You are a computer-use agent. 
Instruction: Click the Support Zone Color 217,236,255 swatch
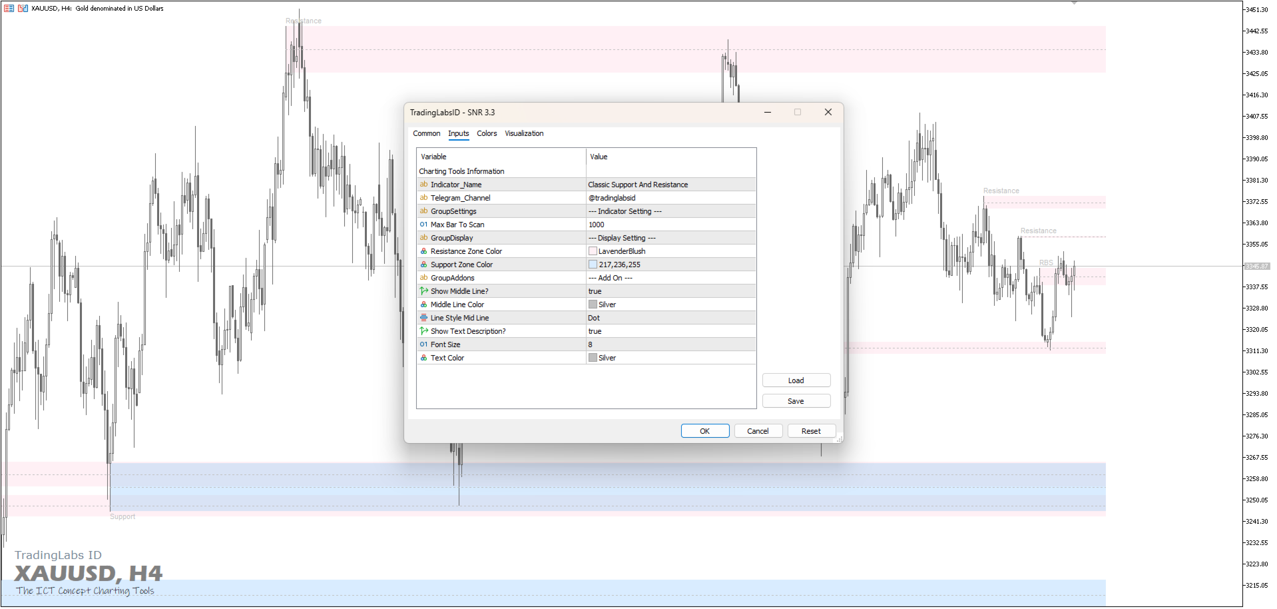click(x=593, y=265)
